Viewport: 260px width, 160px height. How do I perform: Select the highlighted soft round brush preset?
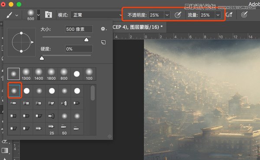(x=14, y=91)
